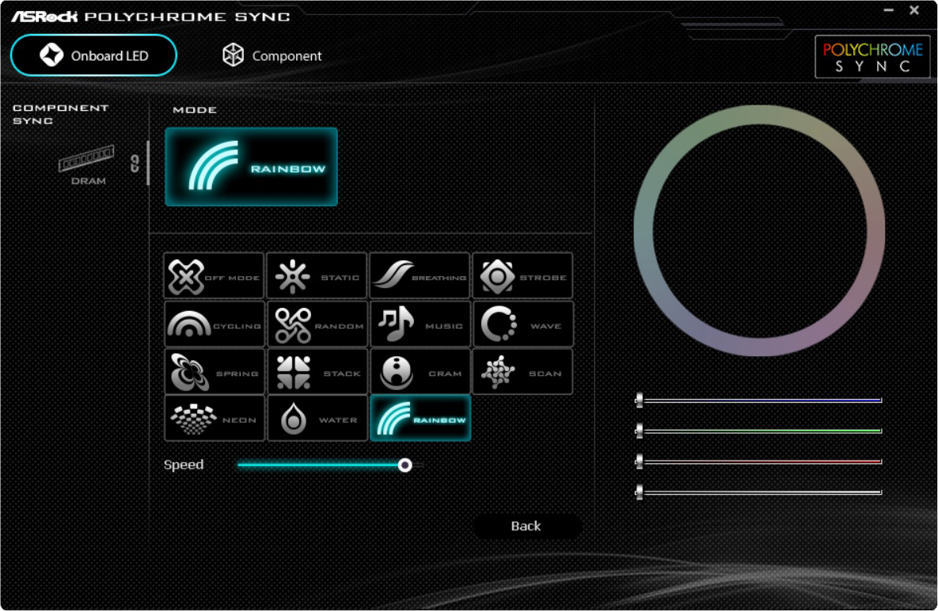Select the DRAM component icon

click(x=87, y=165)
